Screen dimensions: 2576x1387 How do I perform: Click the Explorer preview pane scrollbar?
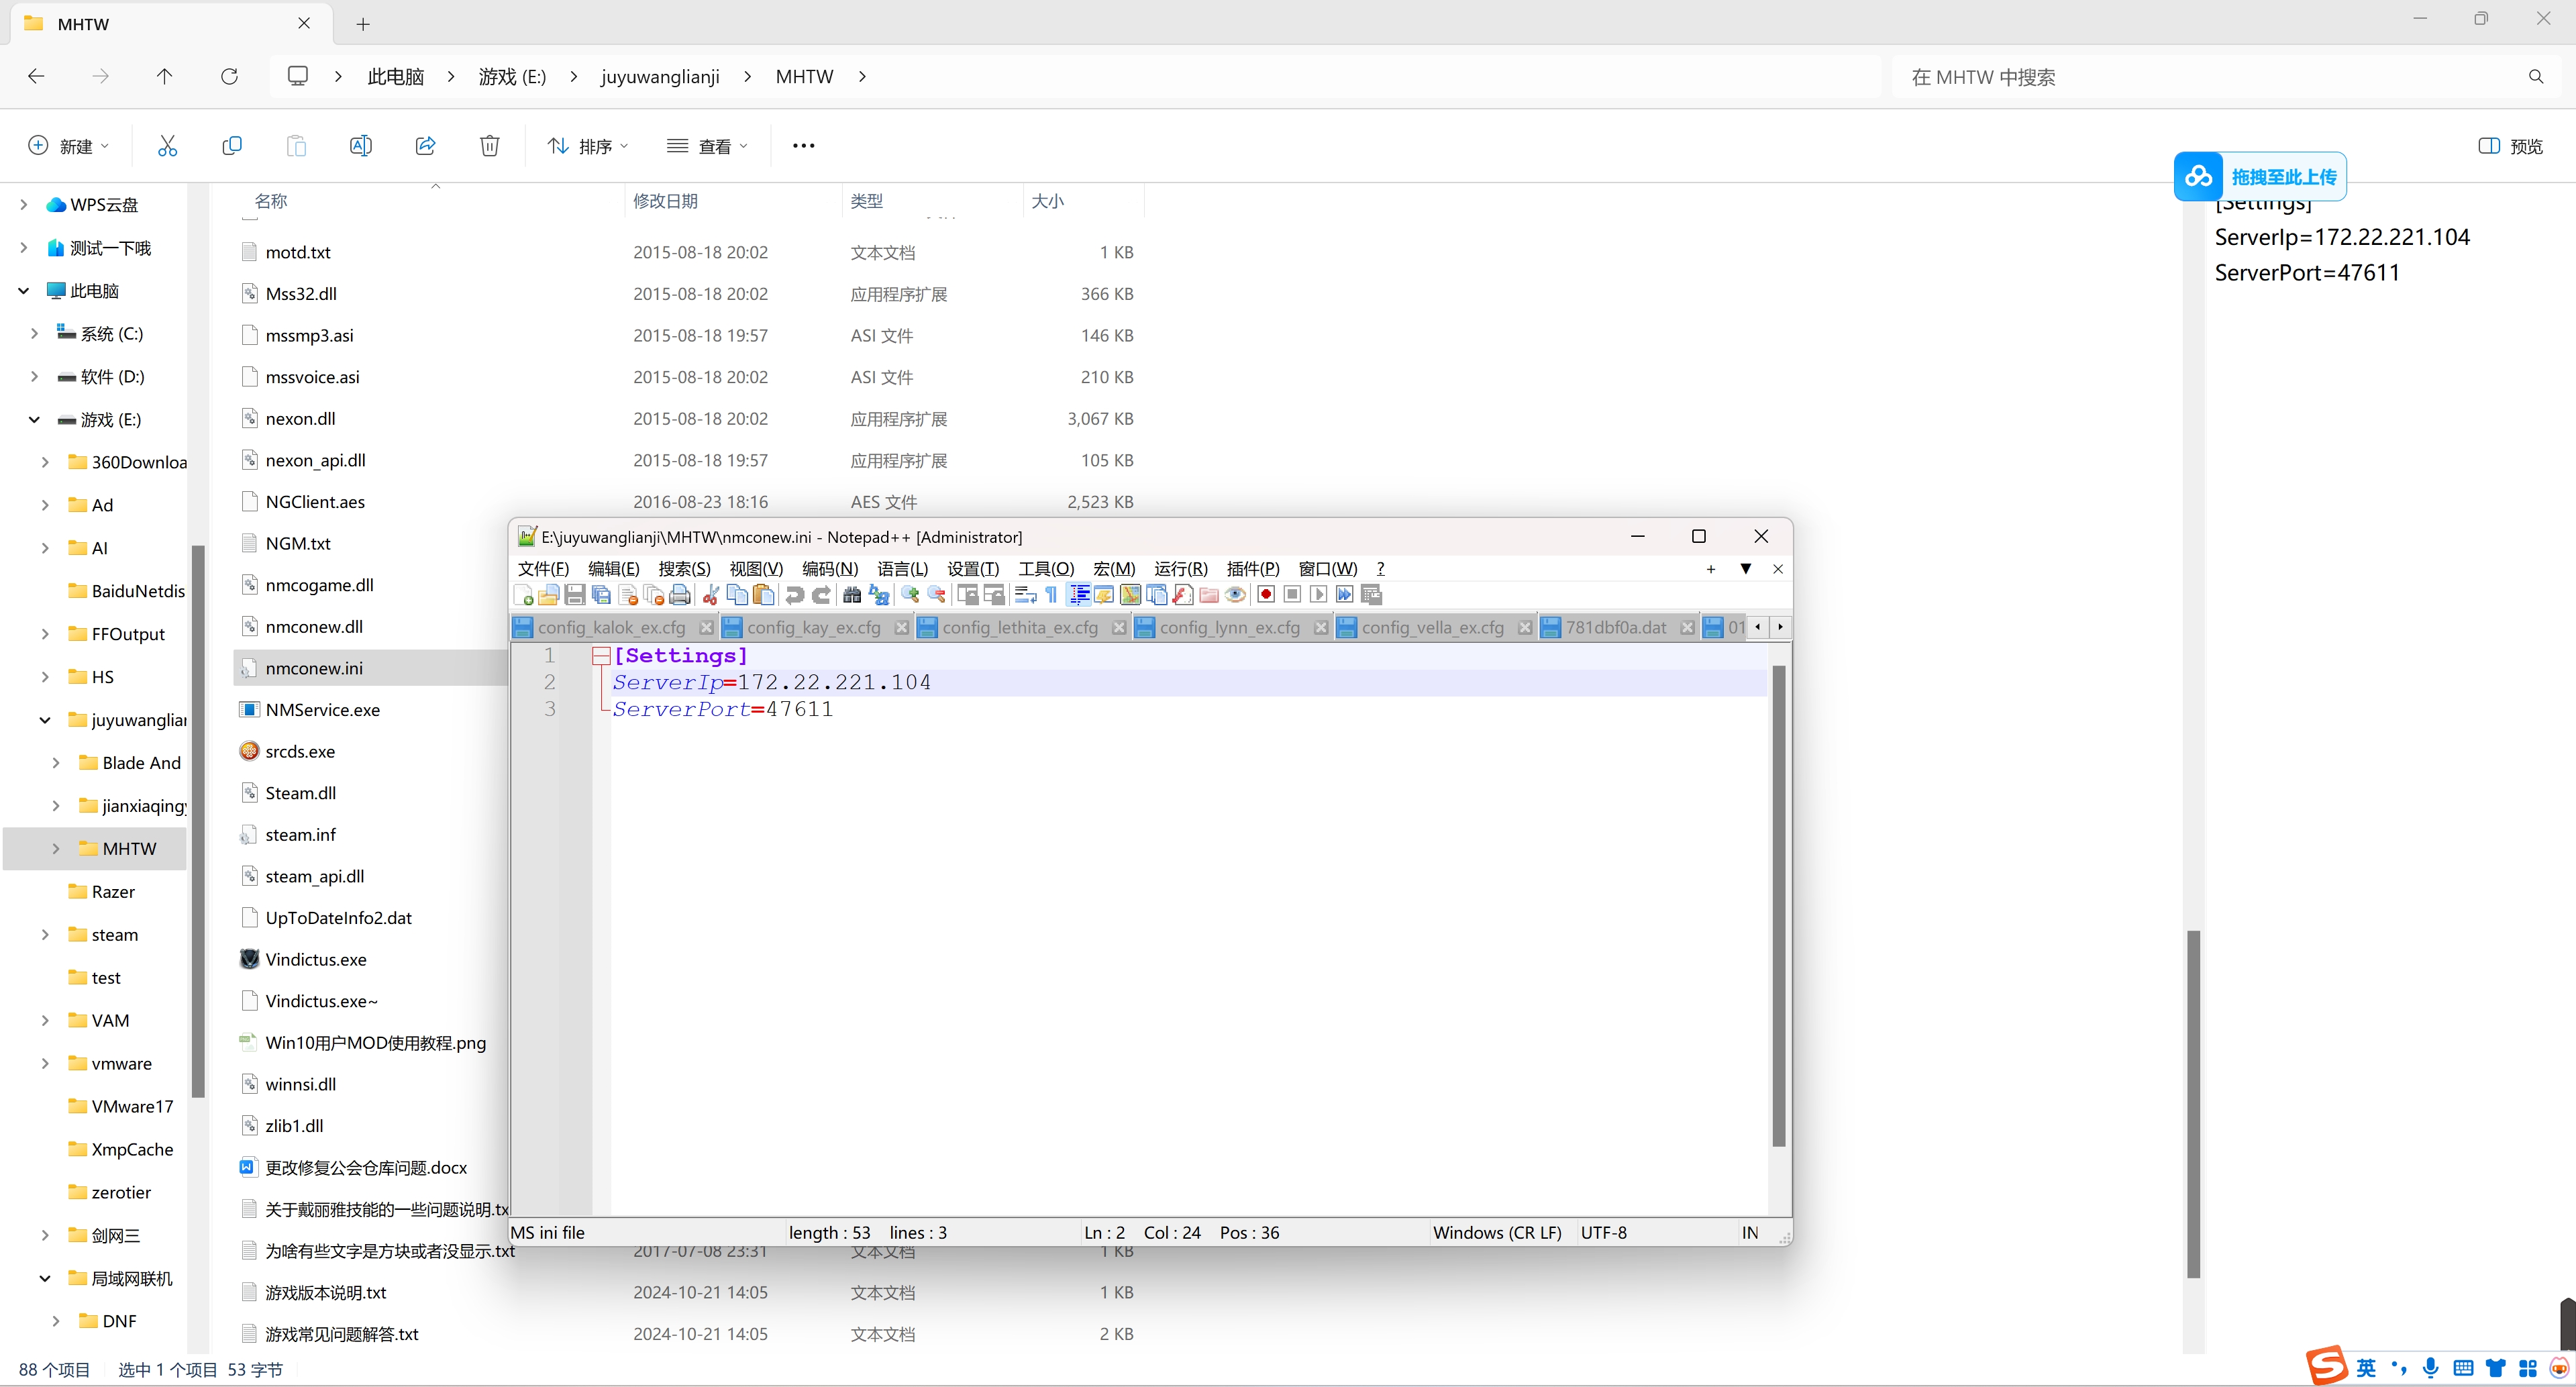click(x=2193, y=1103)
